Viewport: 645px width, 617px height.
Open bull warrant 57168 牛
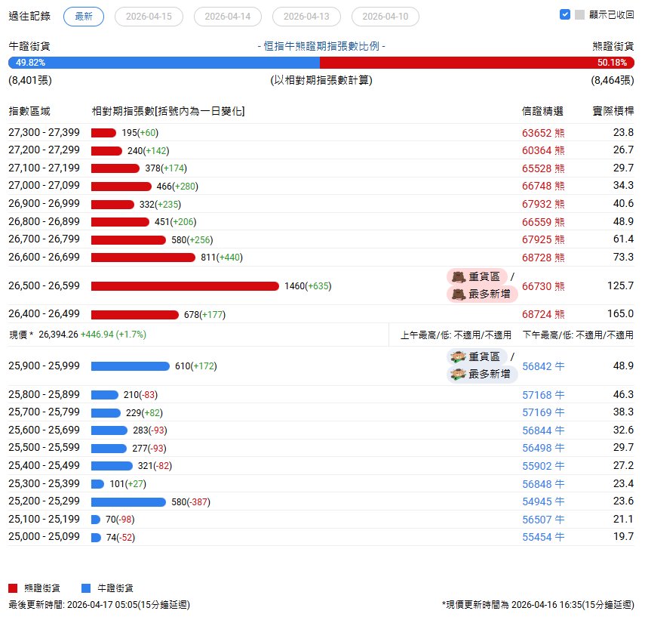click(543, 395)
